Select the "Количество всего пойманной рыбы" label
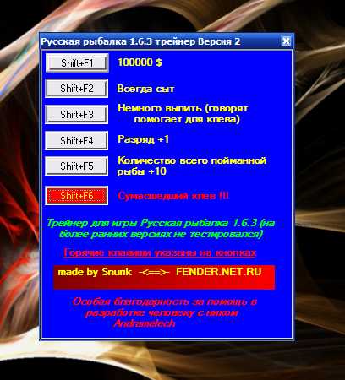Image resolution: width=345 pixels, height=380 pixels. (192, 166)
